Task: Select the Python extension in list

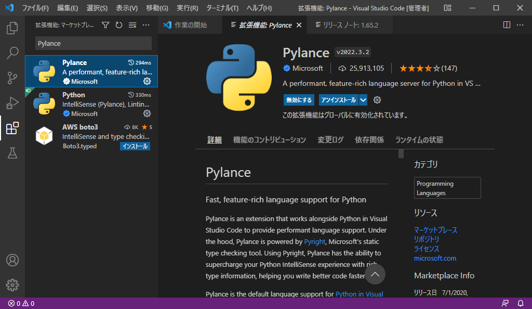Action: click(x=91, y=104)
